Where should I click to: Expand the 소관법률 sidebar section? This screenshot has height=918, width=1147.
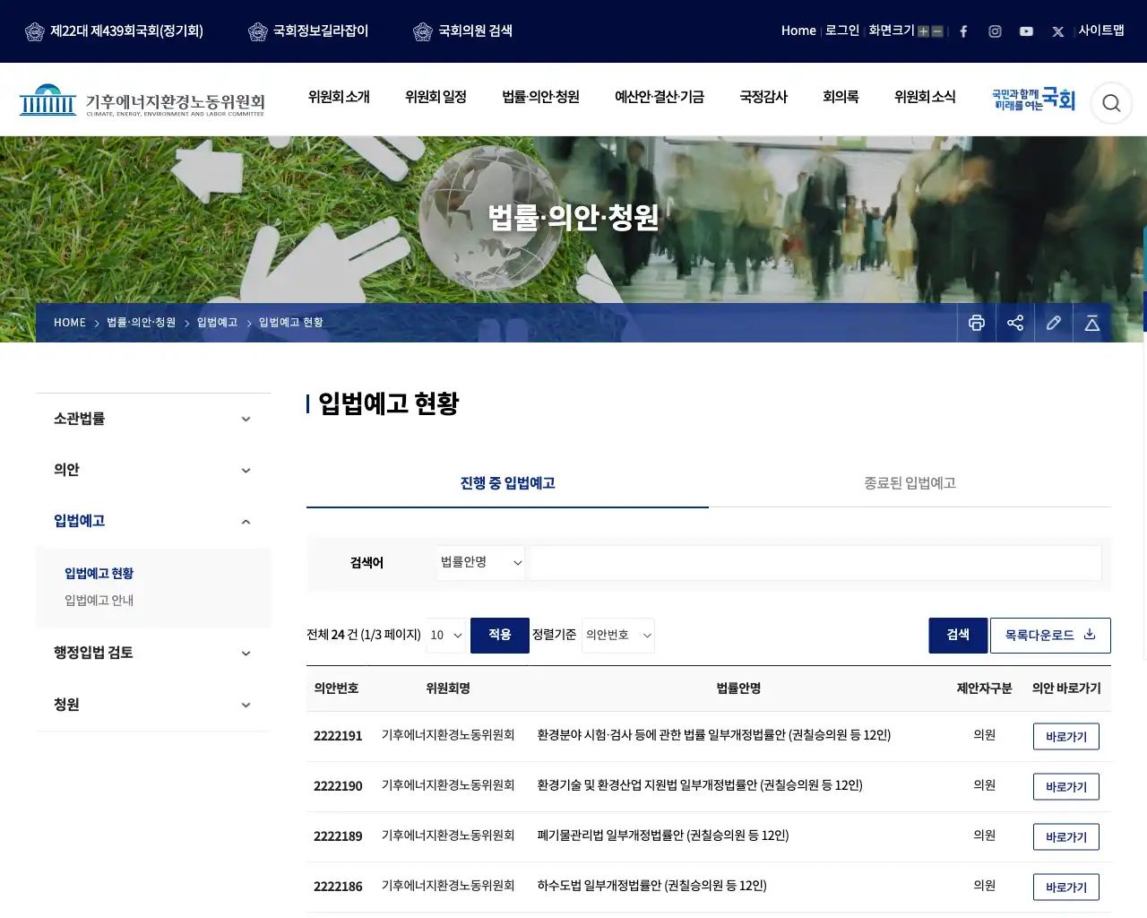(x=153, y=419)
